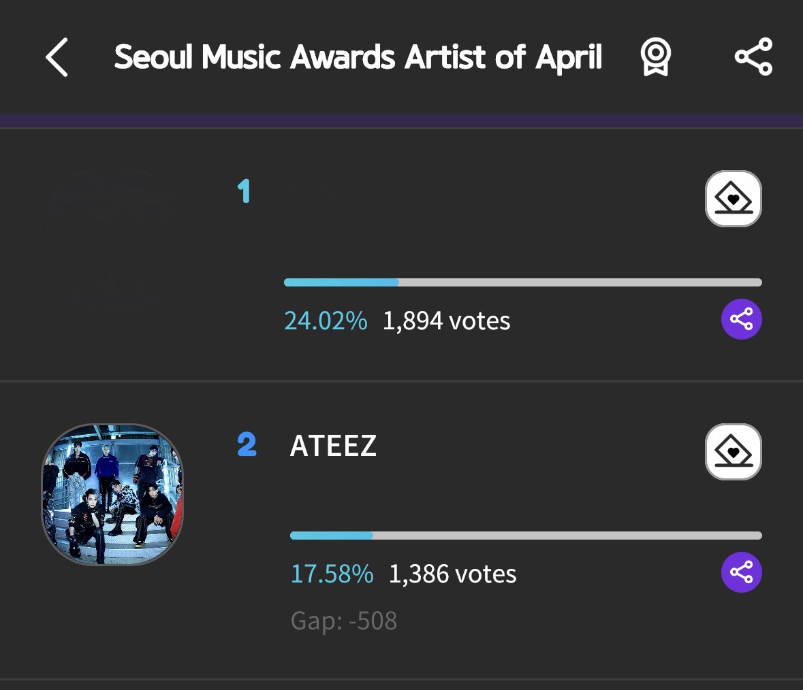
Task: Vote for ATEEZ with ballot icon
Action: pyautogui.click(x=734, y=452)
